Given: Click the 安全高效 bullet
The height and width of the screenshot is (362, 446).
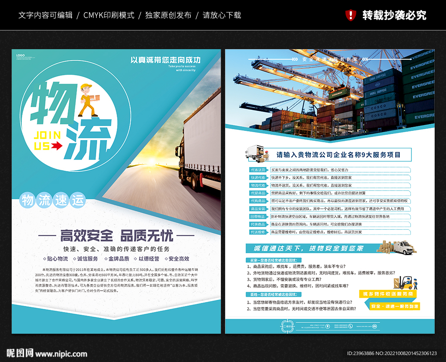Looking at the screenshot, I should 177,258.
